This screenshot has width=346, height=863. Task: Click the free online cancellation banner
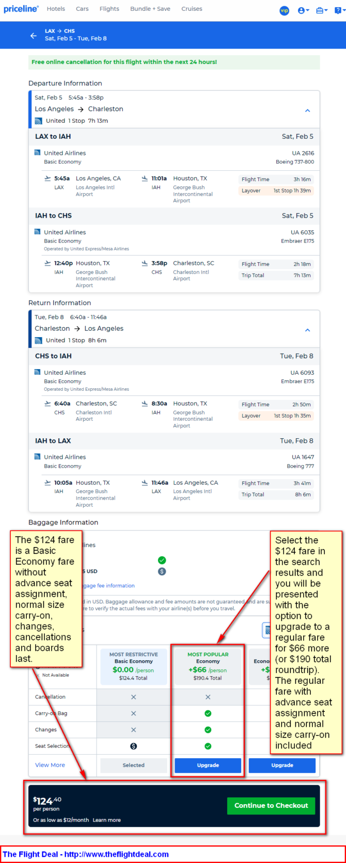[x=174, y=62]
